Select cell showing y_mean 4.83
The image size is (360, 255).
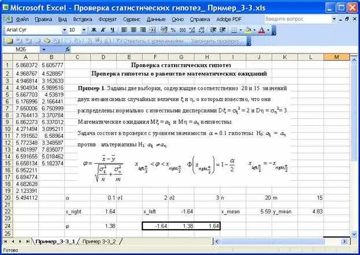tap(311, 211)
